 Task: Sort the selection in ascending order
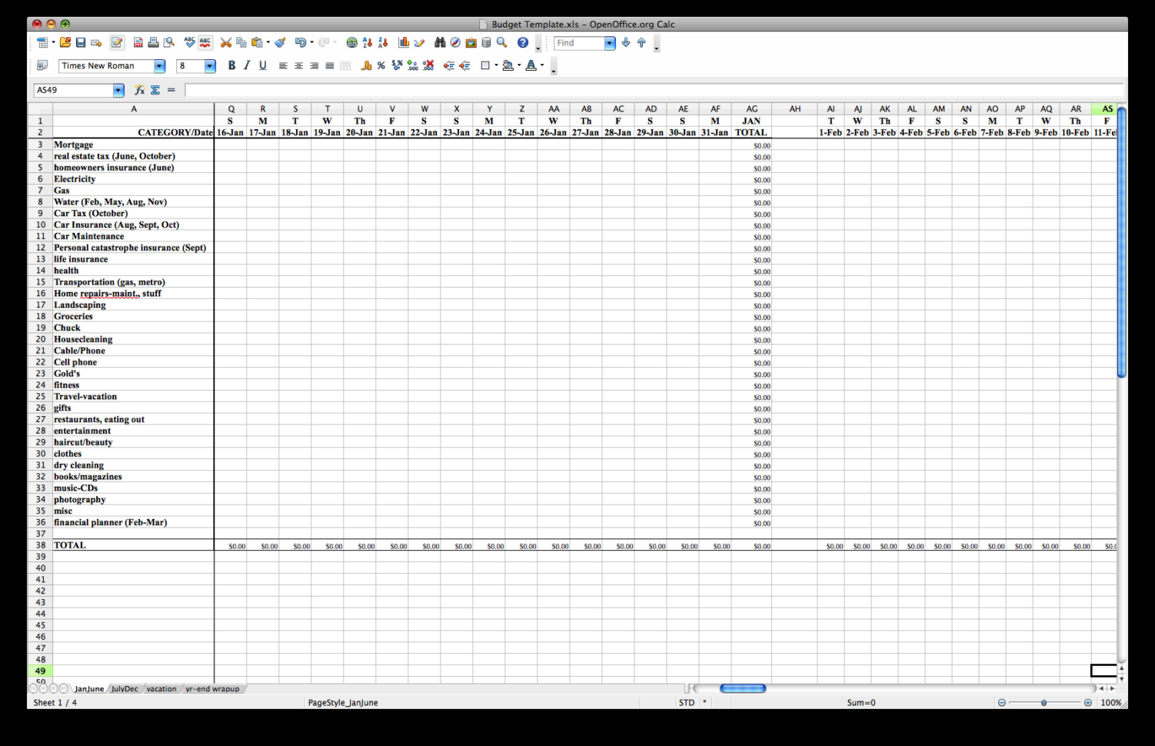click(365, 42)
